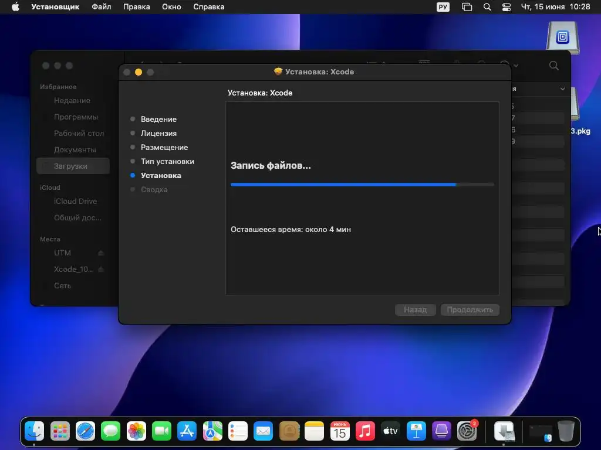The width and height of the screenshot is (601, 450).
Task: Select Загрузки in the Finder sidebar
Action: coord(73,166)
